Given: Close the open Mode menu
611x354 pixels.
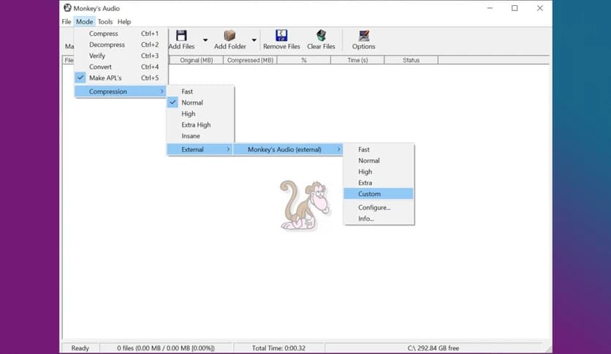Looking at the screenshot, I should coord(85,22).
